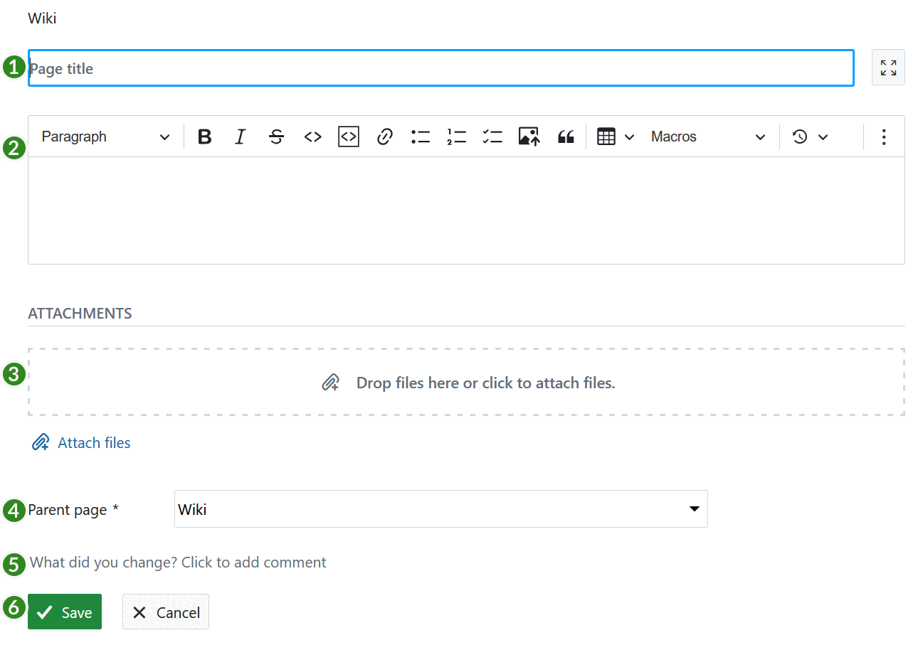
Task: Create a bulleted list
Action: point(421,137)
